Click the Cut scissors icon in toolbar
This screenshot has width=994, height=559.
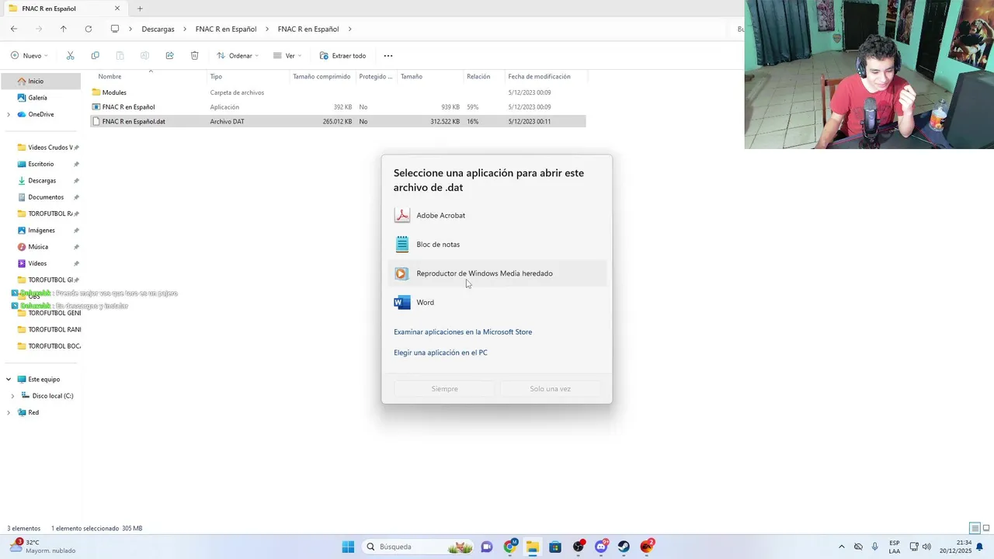coord(70,56)
